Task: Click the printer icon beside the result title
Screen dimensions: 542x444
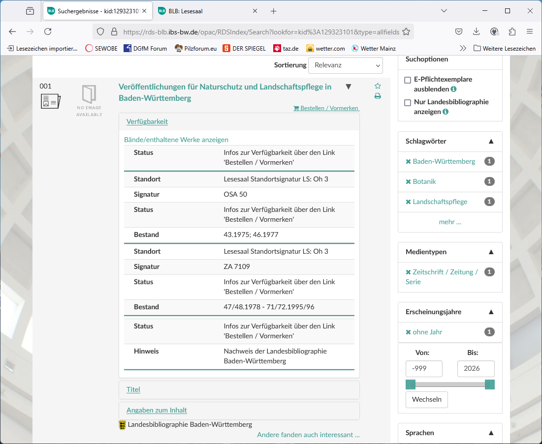Action: [378, 96]
